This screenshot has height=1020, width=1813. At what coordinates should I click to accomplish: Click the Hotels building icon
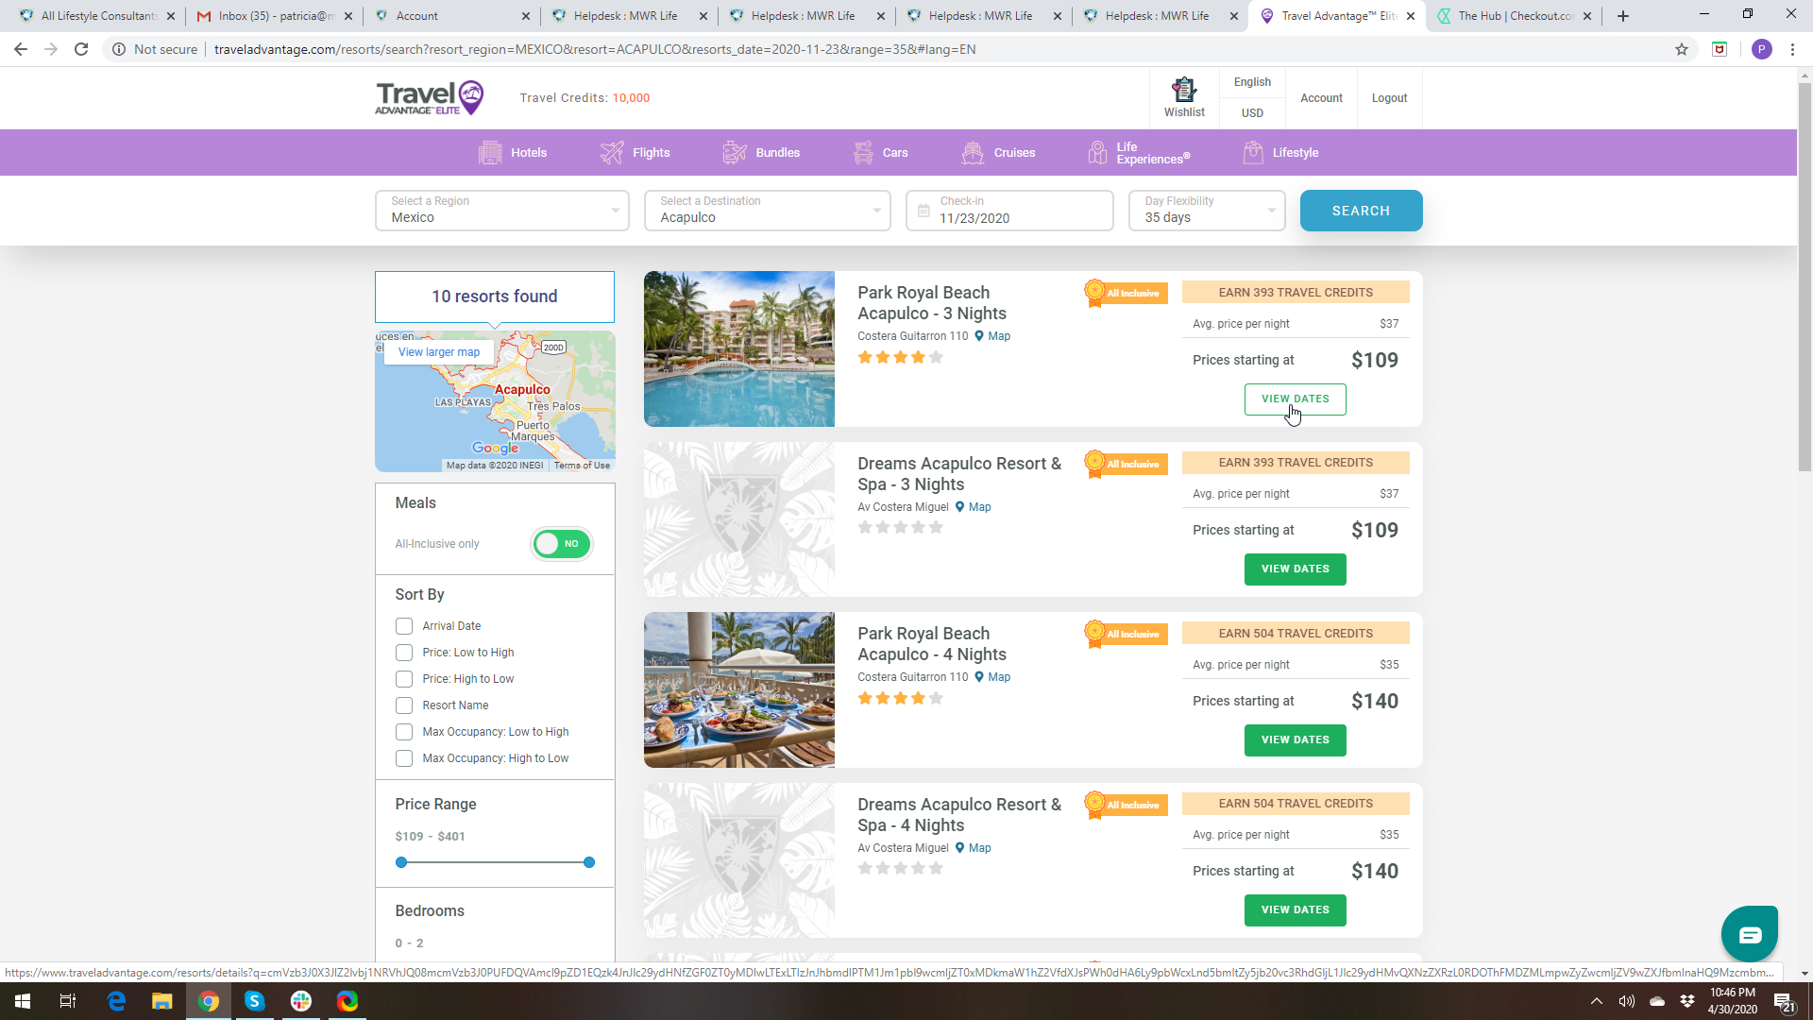tap(490, 153)
